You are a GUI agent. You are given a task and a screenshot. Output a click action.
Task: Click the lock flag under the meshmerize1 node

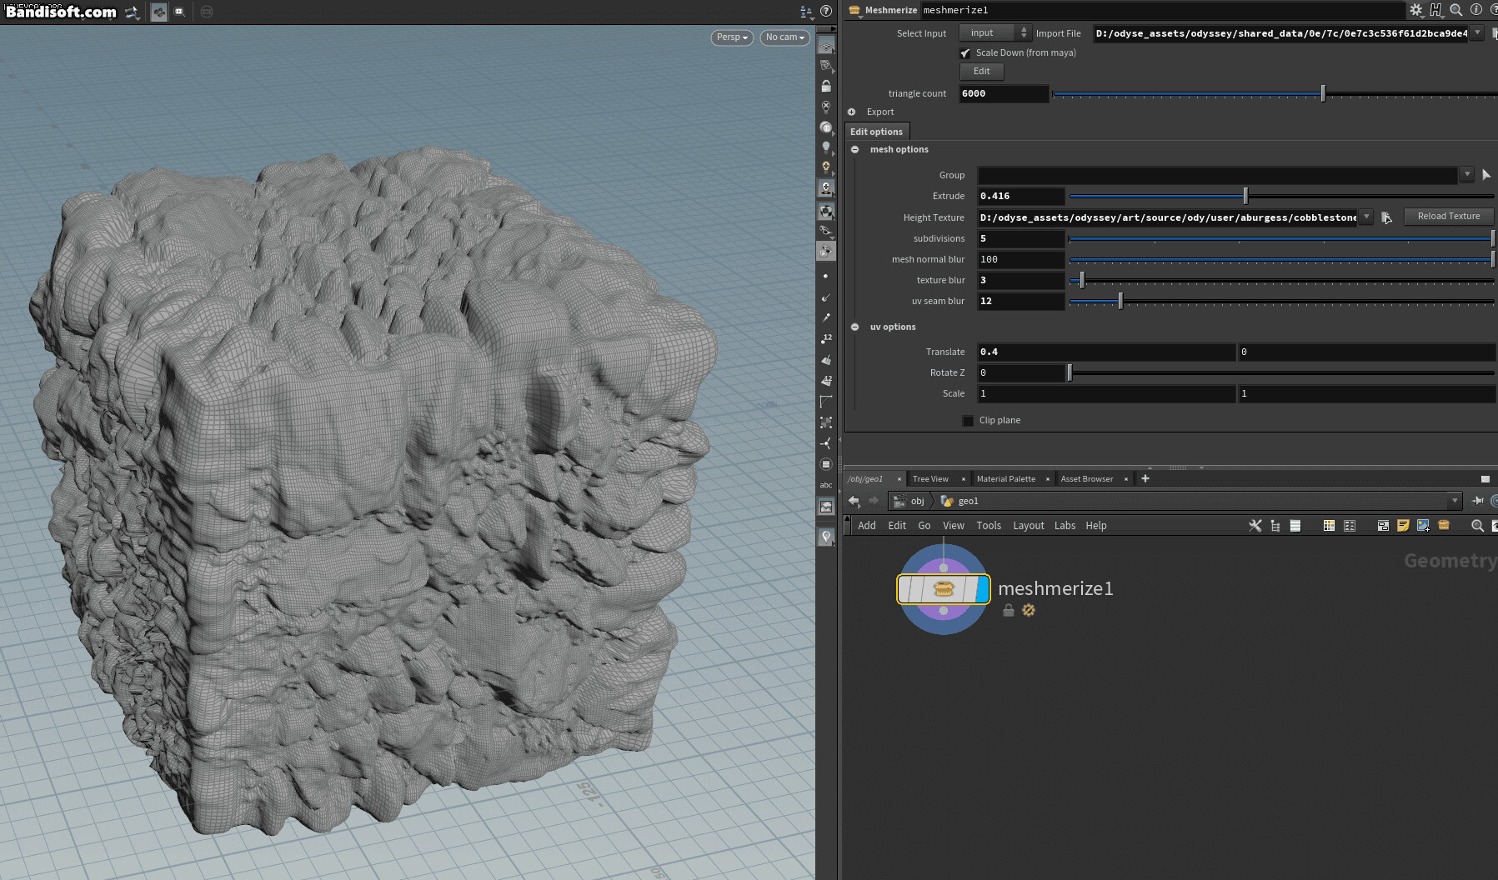[x=1008, y=610]
